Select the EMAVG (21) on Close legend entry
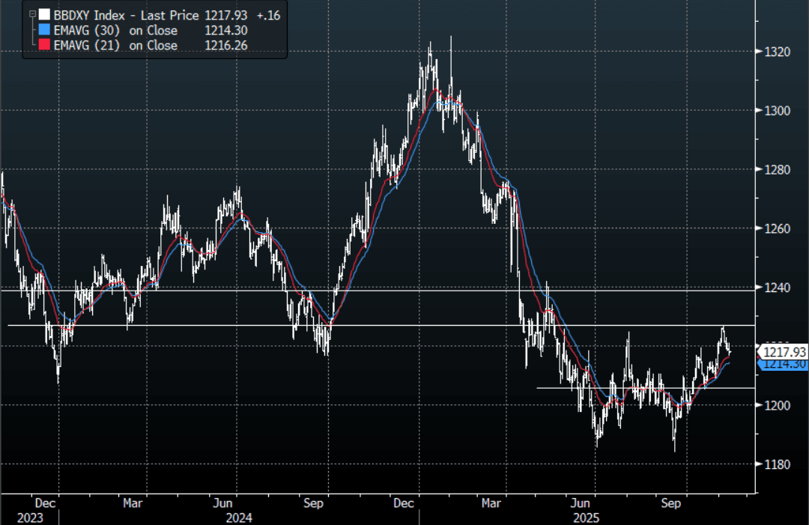The height and width of the screenshot is (525, 809). click(116, 46)
